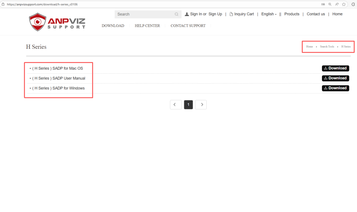Click the read aloud icon in address bar
This screenshot has width=357, height=212.
tap(337, 4)
